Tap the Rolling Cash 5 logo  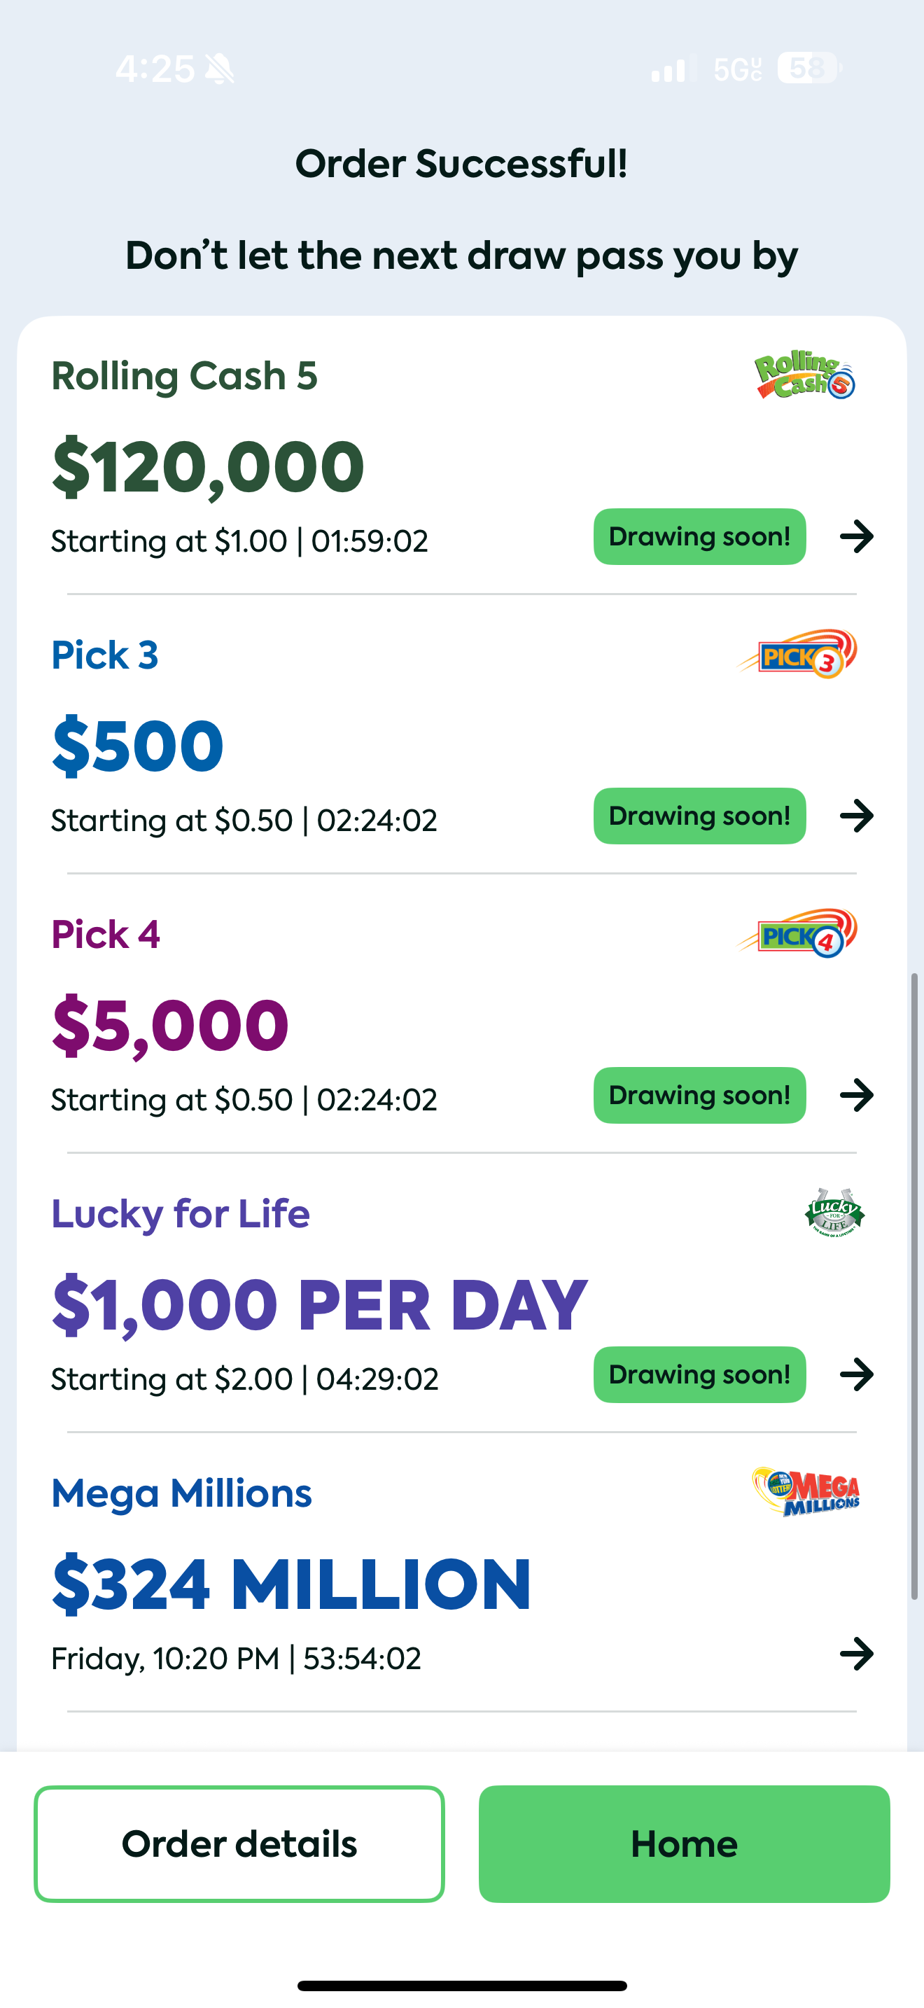click(x=804, y=375)
